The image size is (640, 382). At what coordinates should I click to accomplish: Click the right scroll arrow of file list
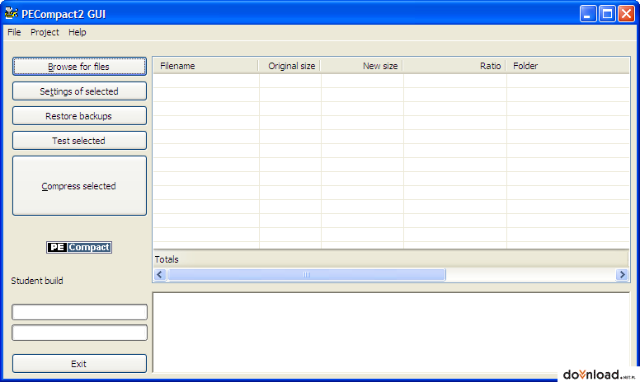622,275
